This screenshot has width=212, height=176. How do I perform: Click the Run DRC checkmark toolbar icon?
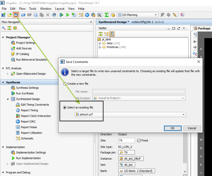point(87,15)
